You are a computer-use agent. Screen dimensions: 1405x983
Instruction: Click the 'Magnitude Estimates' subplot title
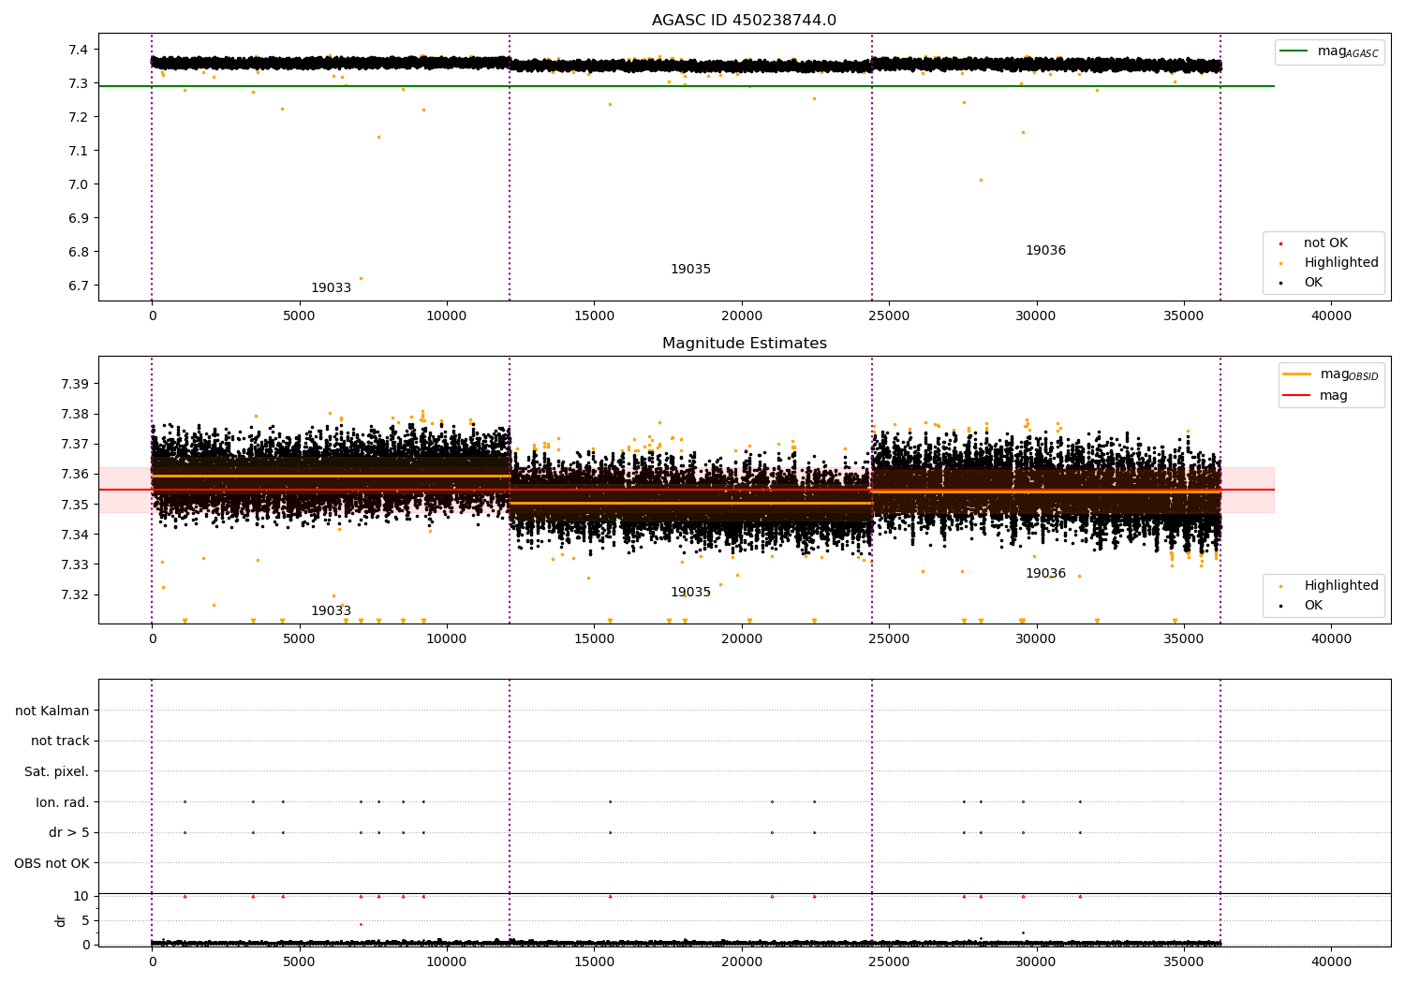(x=744, y=344)
